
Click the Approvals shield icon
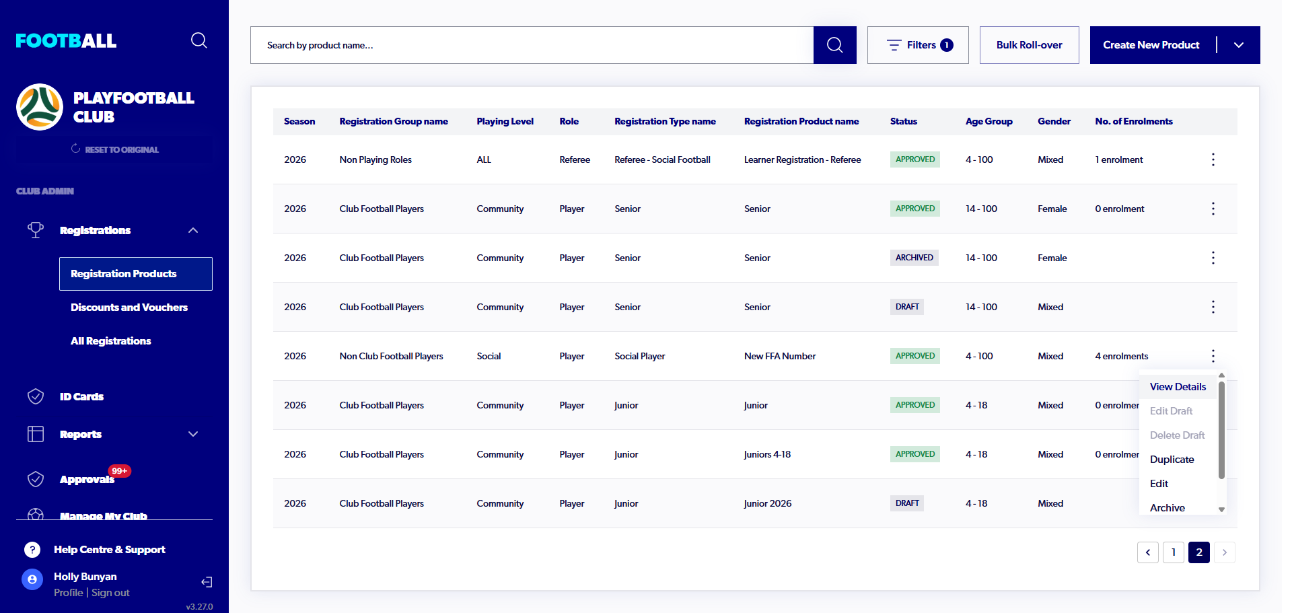[x=36, y=479]
